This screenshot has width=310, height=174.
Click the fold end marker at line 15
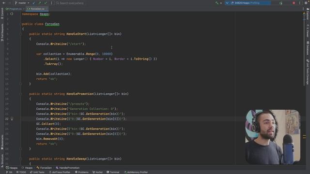click(x=20, y=84)
